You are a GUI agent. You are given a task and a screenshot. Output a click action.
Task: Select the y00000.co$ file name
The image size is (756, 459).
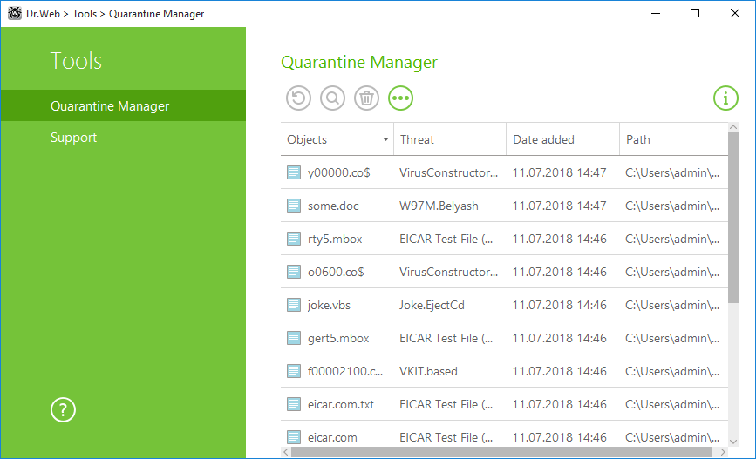[x=339, y=172]
